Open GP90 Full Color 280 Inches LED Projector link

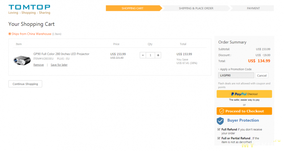[61, 54]
